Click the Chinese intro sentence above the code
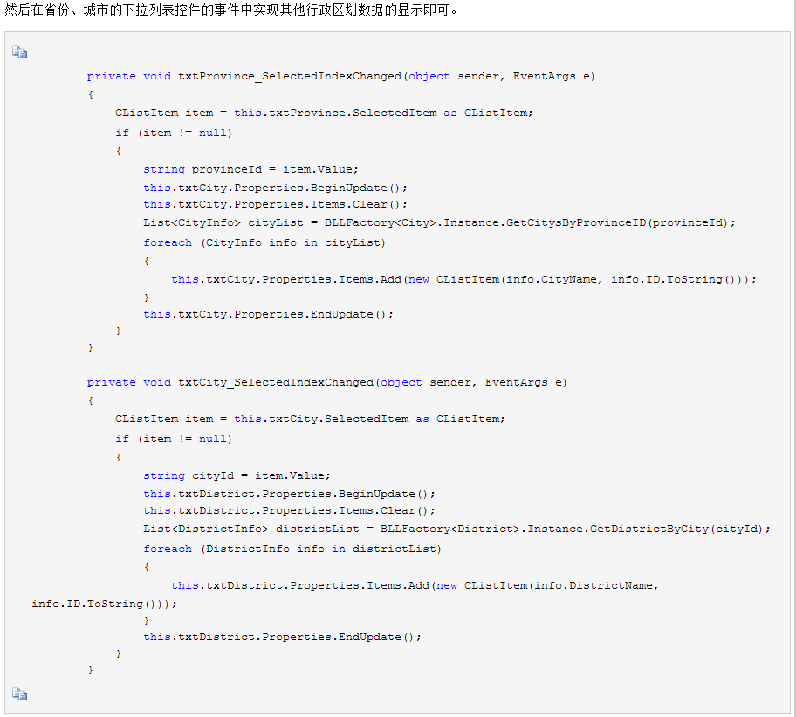Viewport: 796px width, 717px height. point(231,10)
